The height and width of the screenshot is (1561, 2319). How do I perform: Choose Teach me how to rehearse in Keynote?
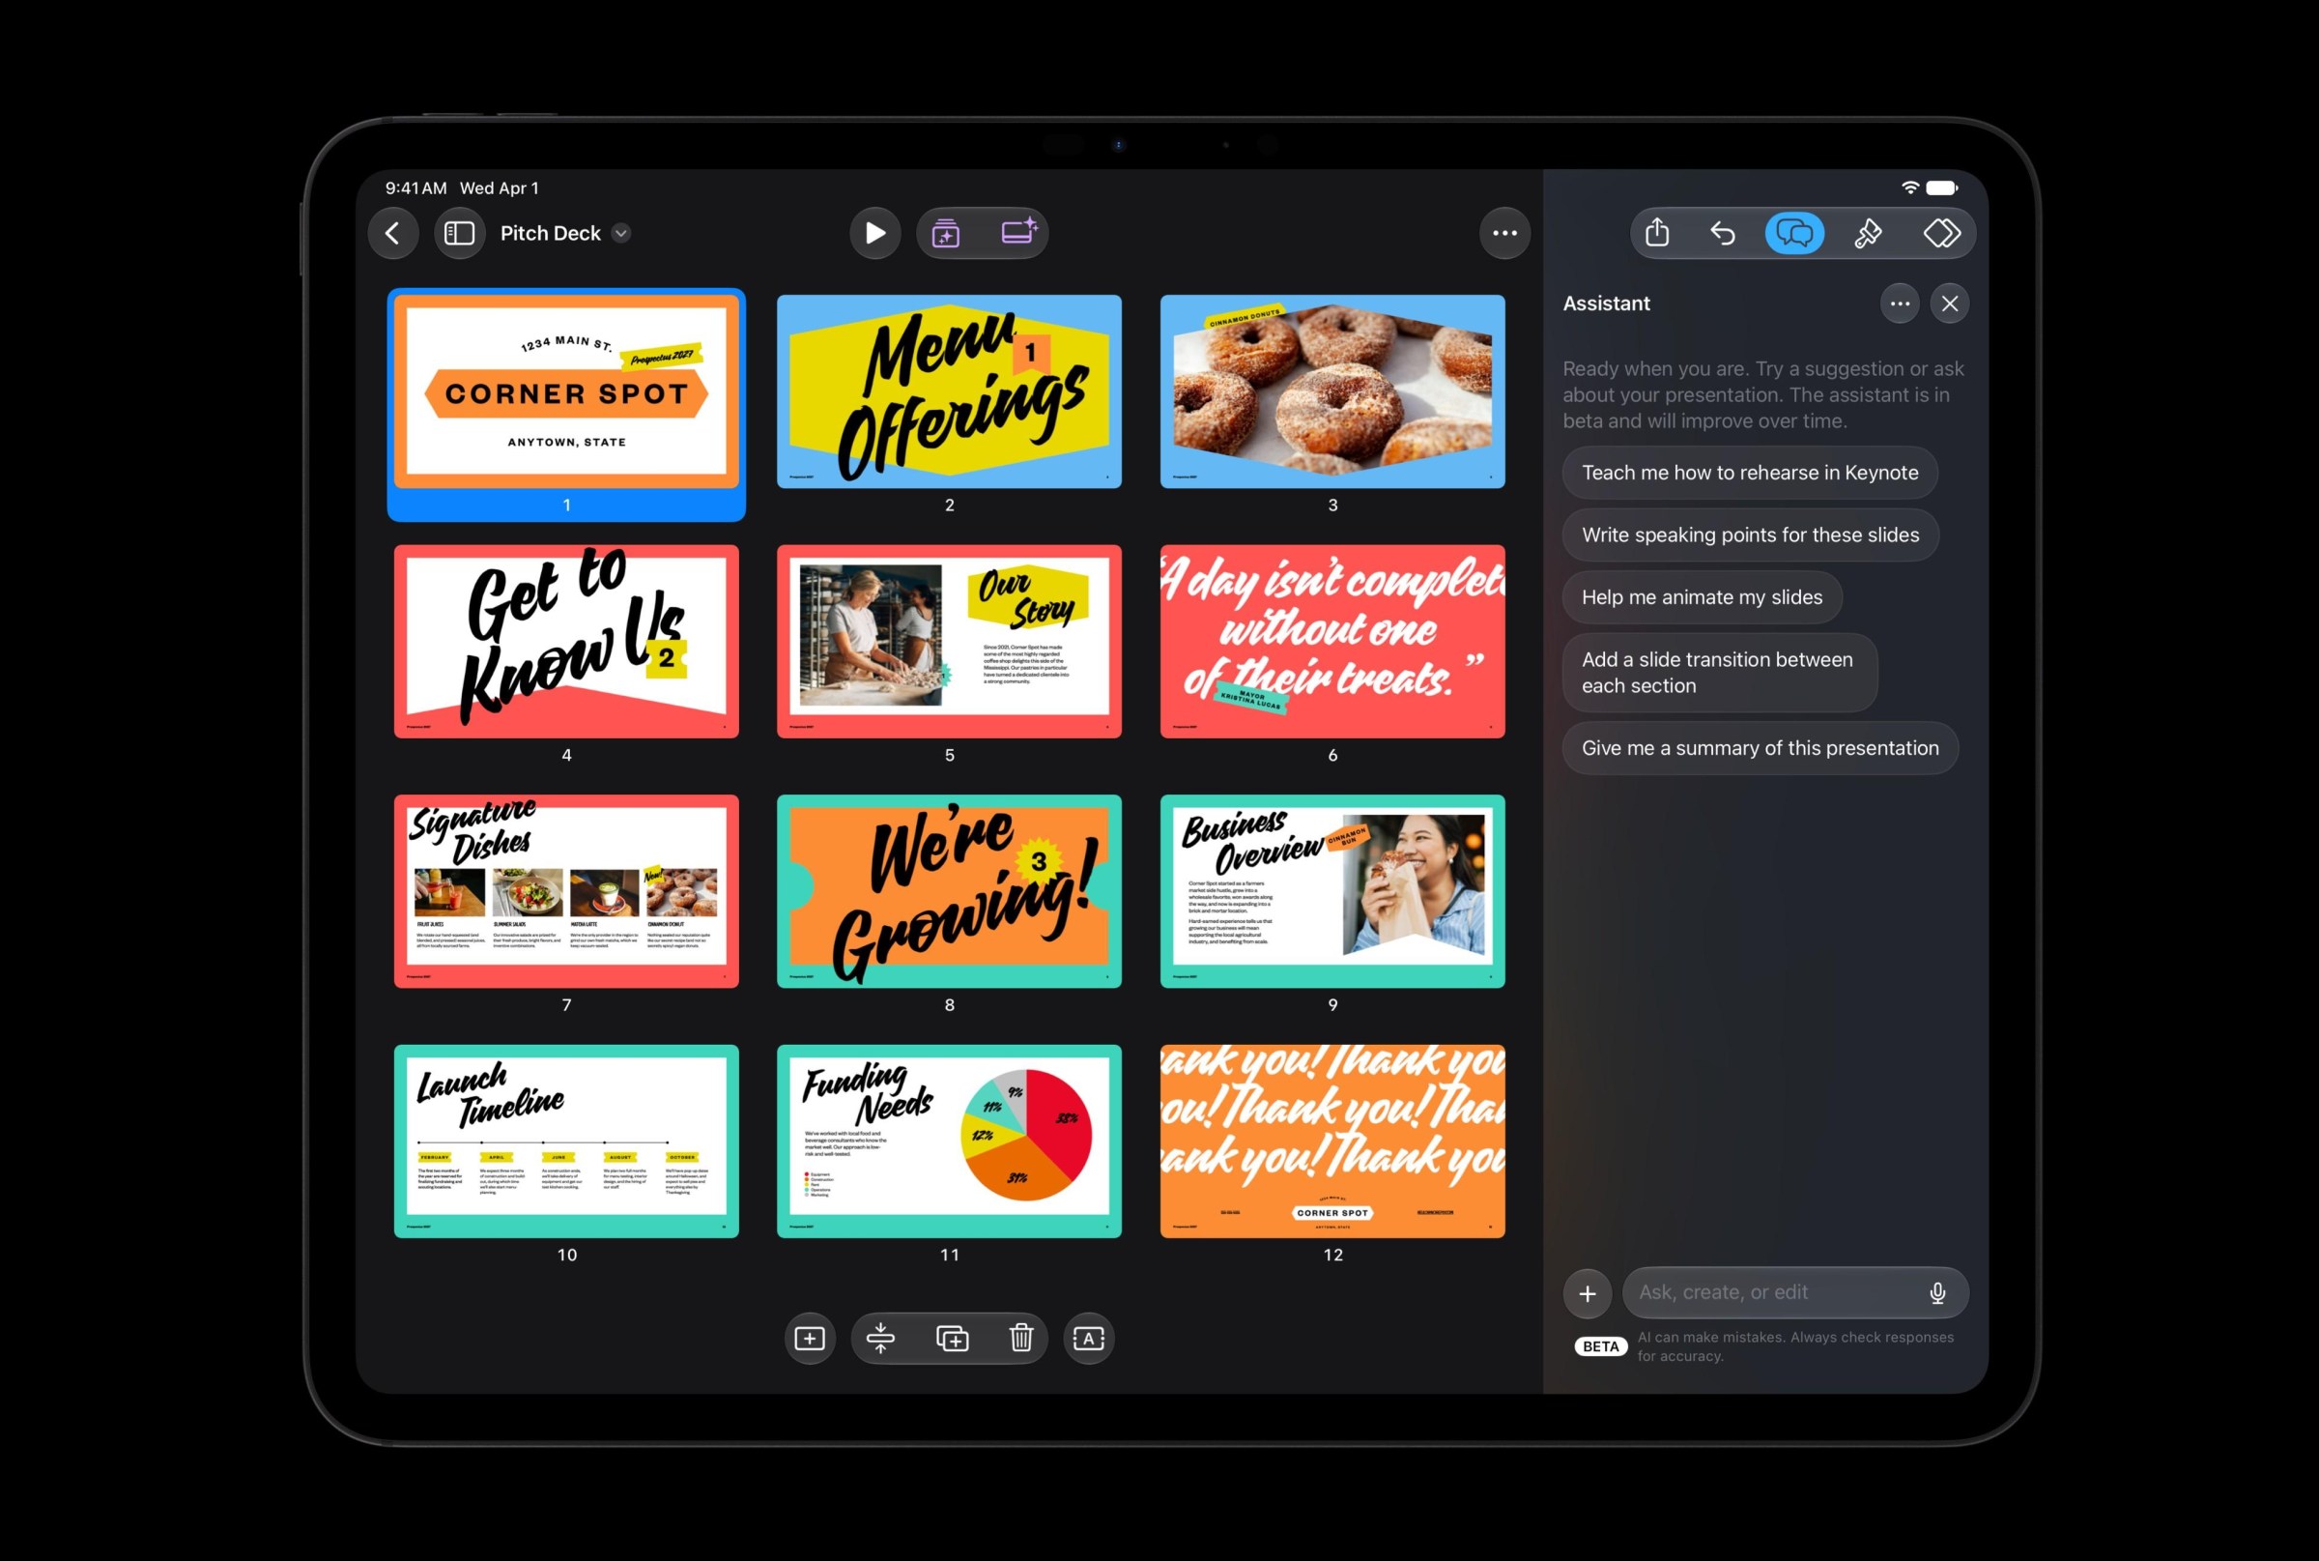1750,473
